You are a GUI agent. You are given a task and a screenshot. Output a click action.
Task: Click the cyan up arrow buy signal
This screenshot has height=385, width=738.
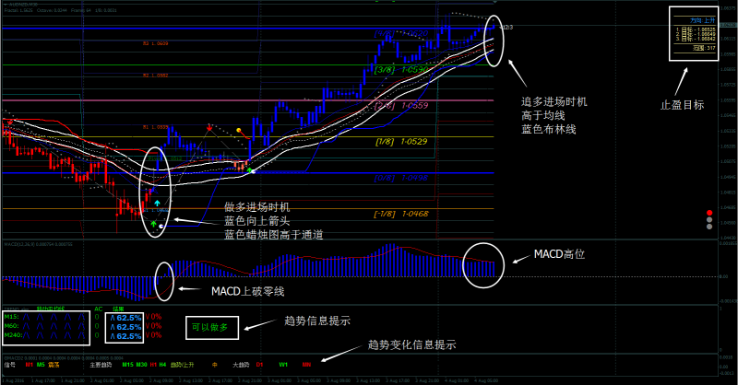tap(157, 202)
